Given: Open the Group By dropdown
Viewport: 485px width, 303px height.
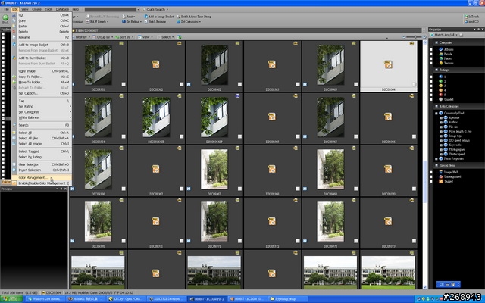Looking at the screenshot, I should (103, 37).
